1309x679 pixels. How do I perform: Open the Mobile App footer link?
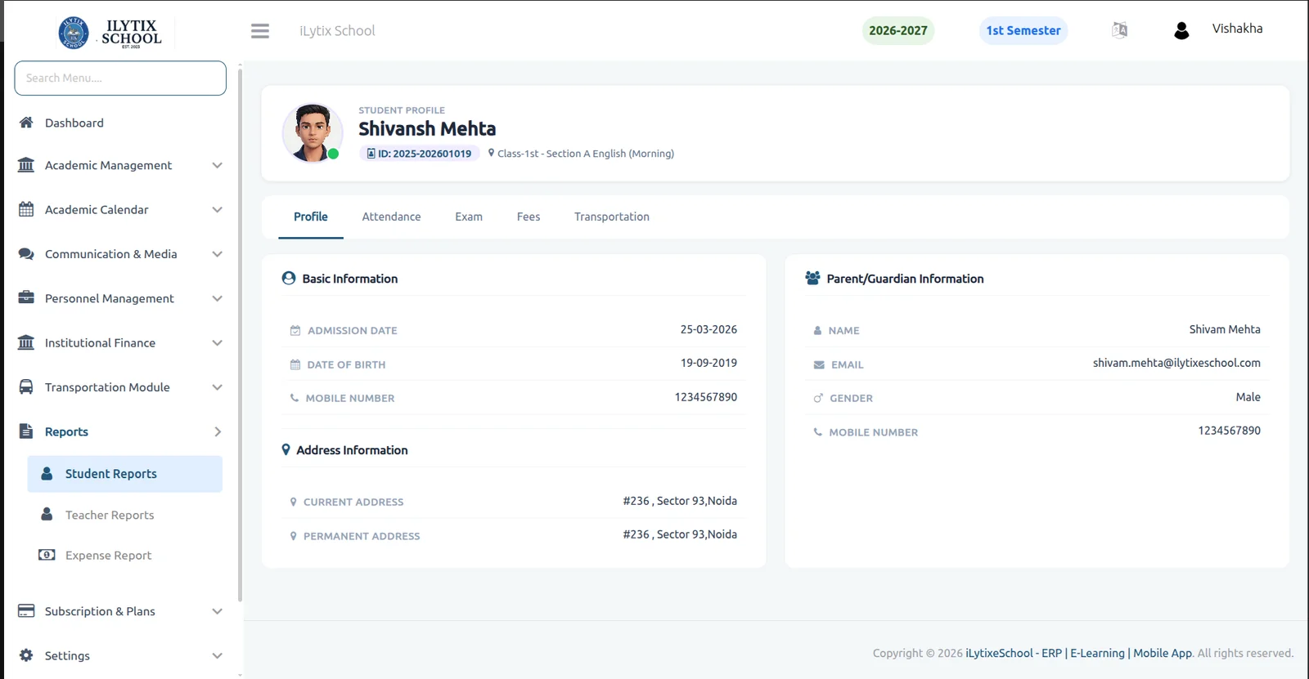coord(1163,653)
